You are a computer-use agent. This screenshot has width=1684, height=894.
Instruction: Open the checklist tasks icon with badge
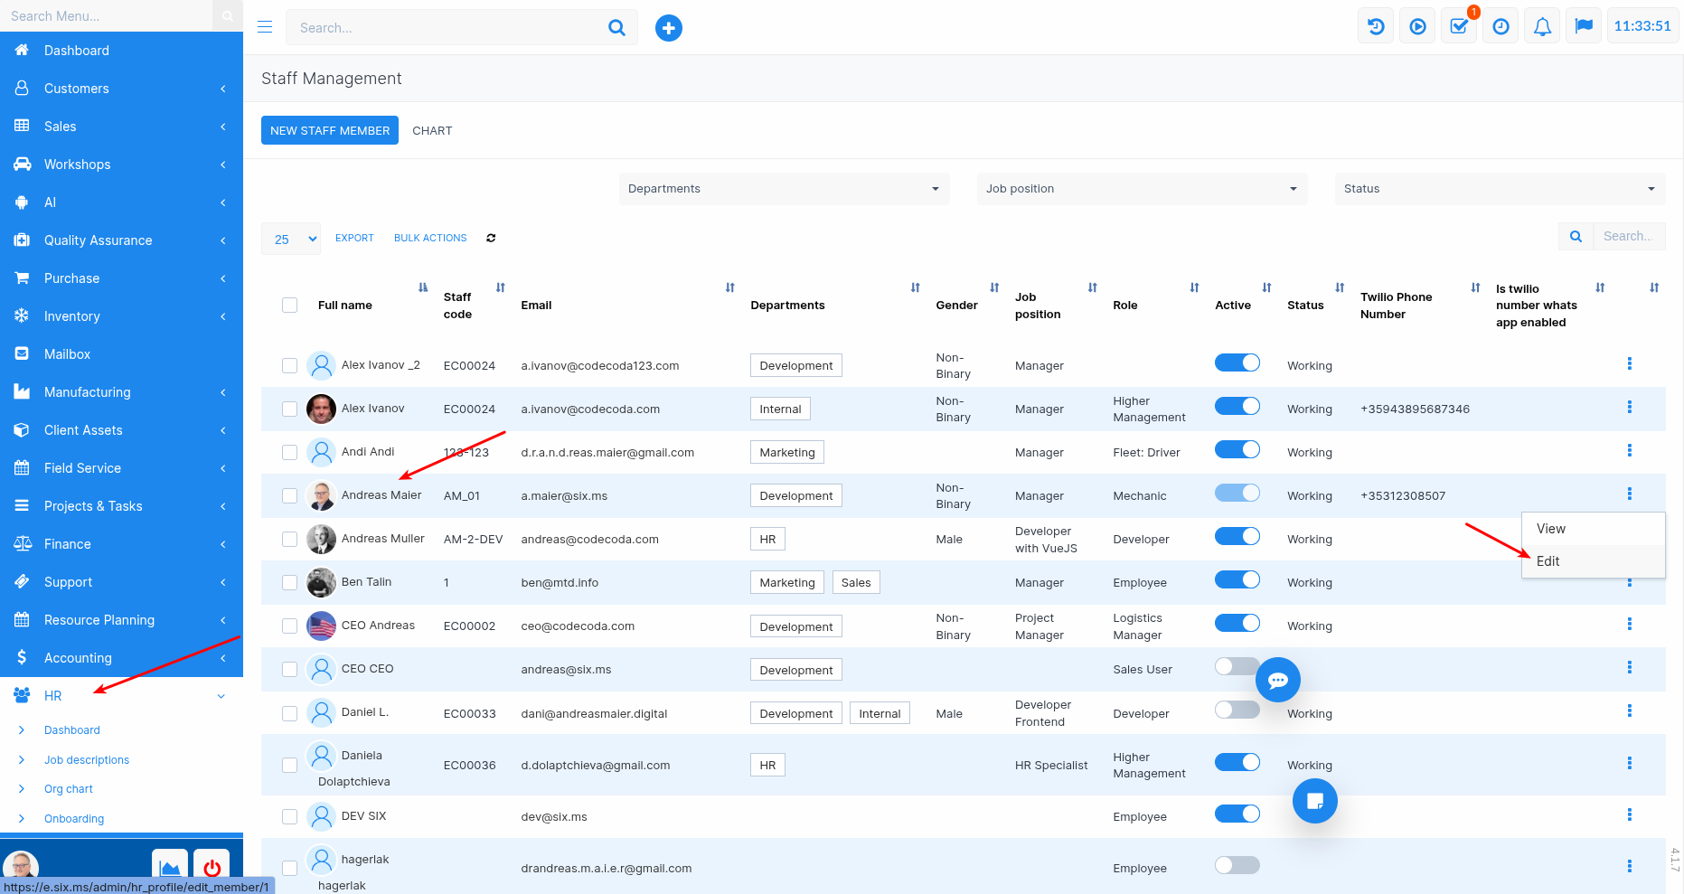1459,27
